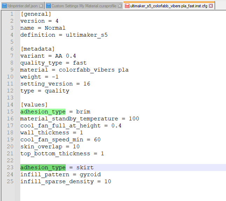
Task: Close the ultimaker_s5_colorfabb_vibers cfg tab
Action: 211,6
